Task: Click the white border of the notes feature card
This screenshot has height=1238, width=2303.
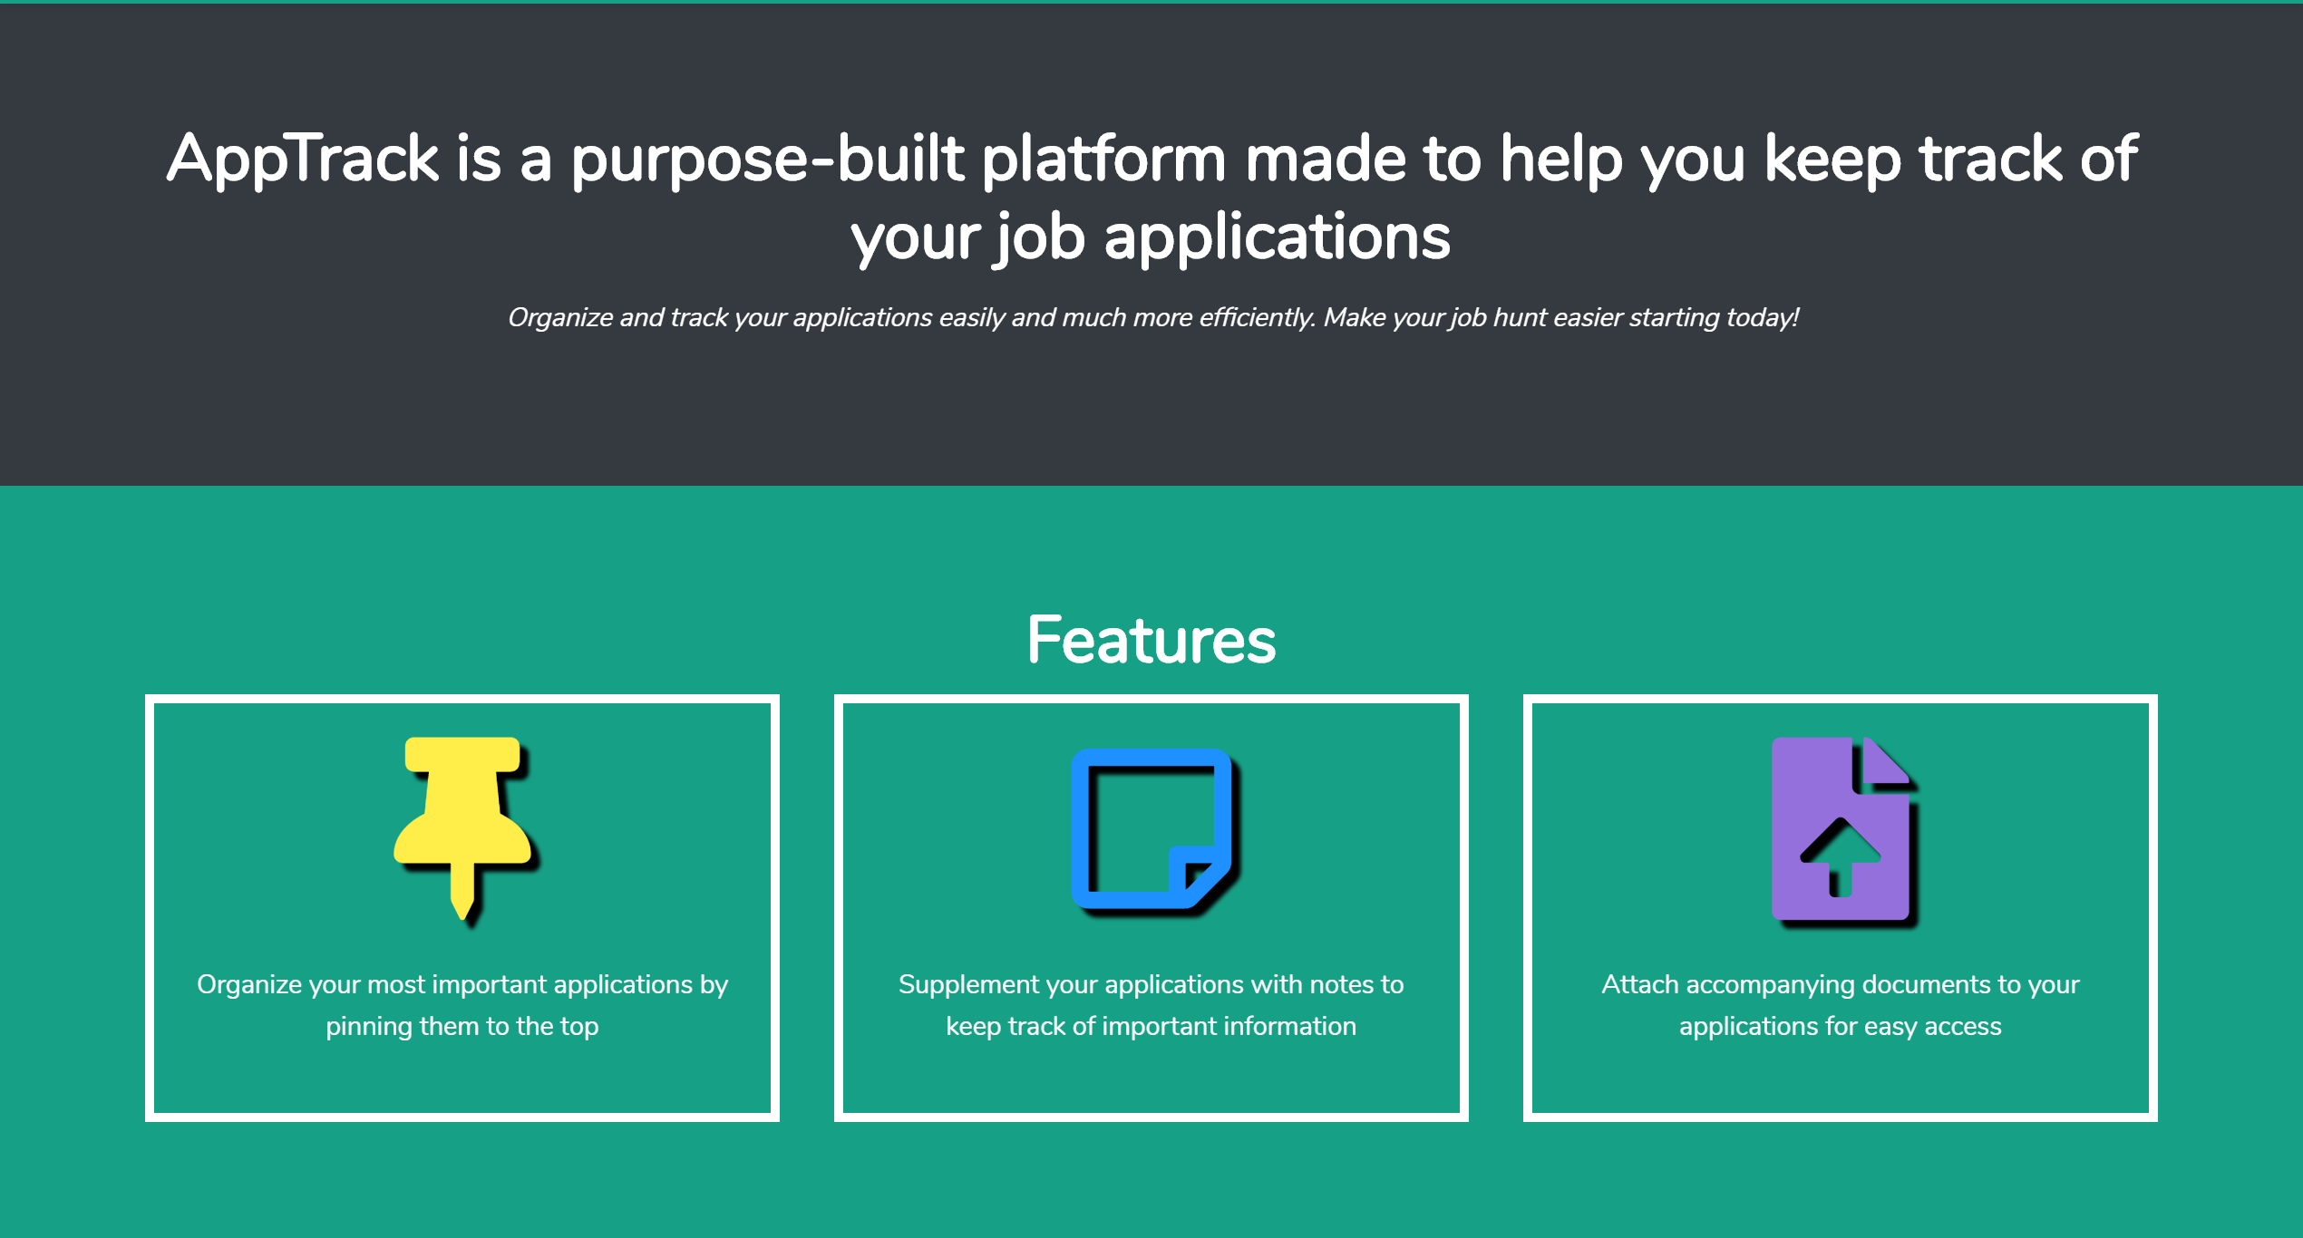Action: click(x=839, y=906)
